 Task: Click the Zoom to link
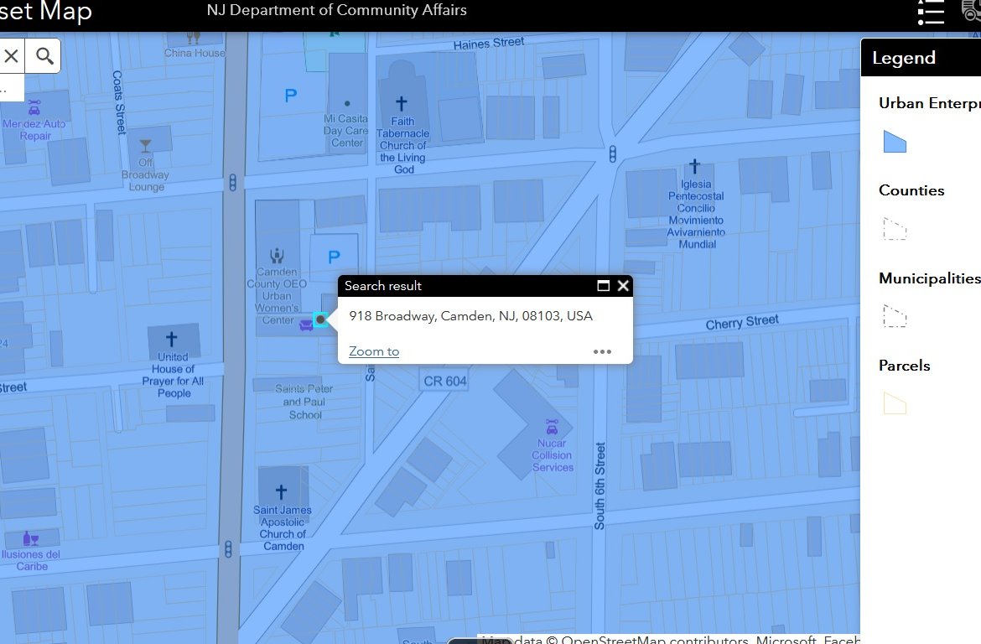pos(374,351)
